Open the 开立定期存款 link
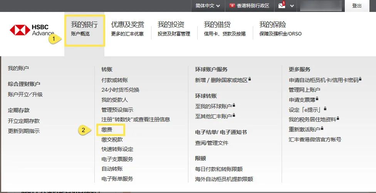 [23, 121]
